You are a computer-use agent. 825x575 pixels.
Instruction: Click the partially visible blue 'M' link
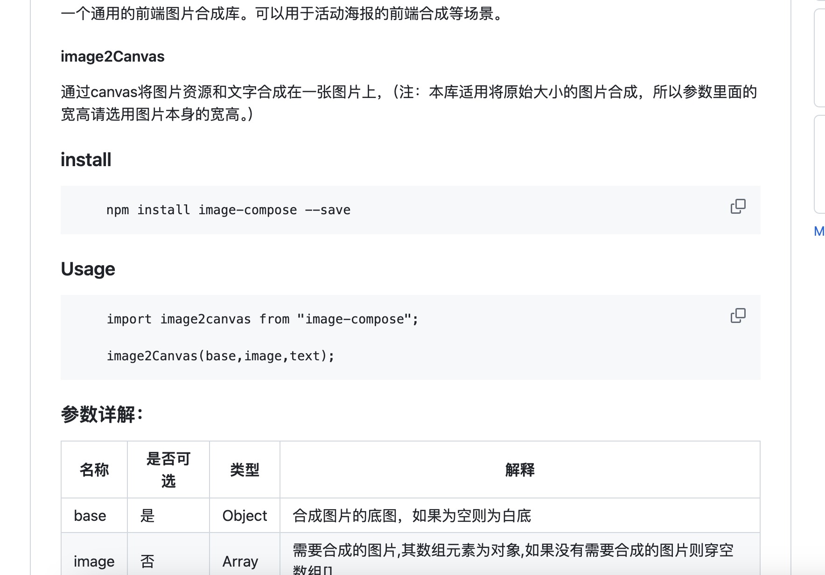pos(819,231)
